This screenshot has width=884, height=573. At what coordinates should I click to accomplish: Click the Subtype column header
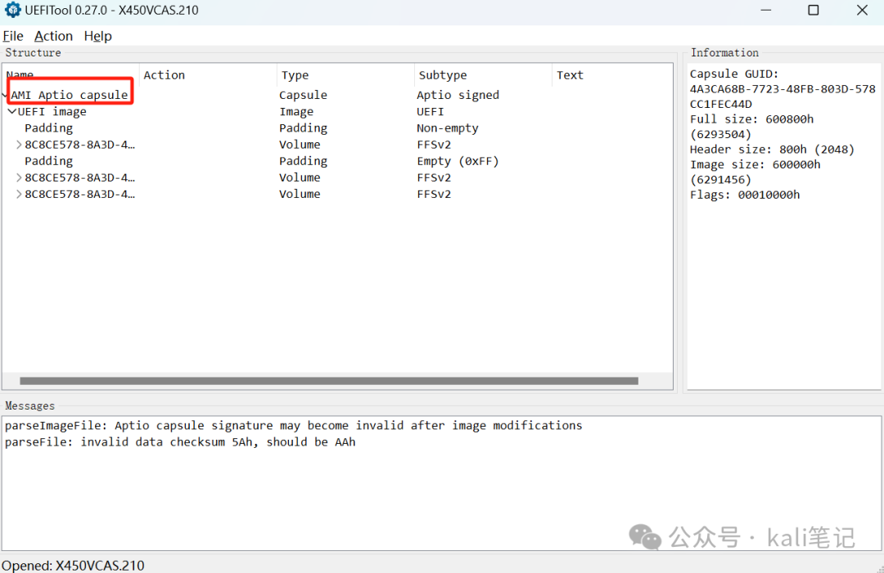483,75
